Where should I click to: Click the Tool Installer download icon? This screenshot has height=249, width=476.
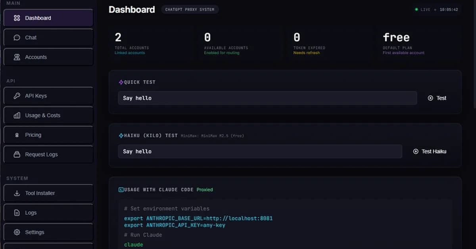pos(16,193)
